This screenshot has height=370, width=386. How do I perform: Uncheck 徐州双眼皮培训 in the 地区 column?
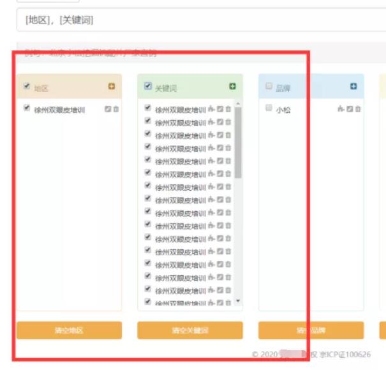[x=27, y=108]
